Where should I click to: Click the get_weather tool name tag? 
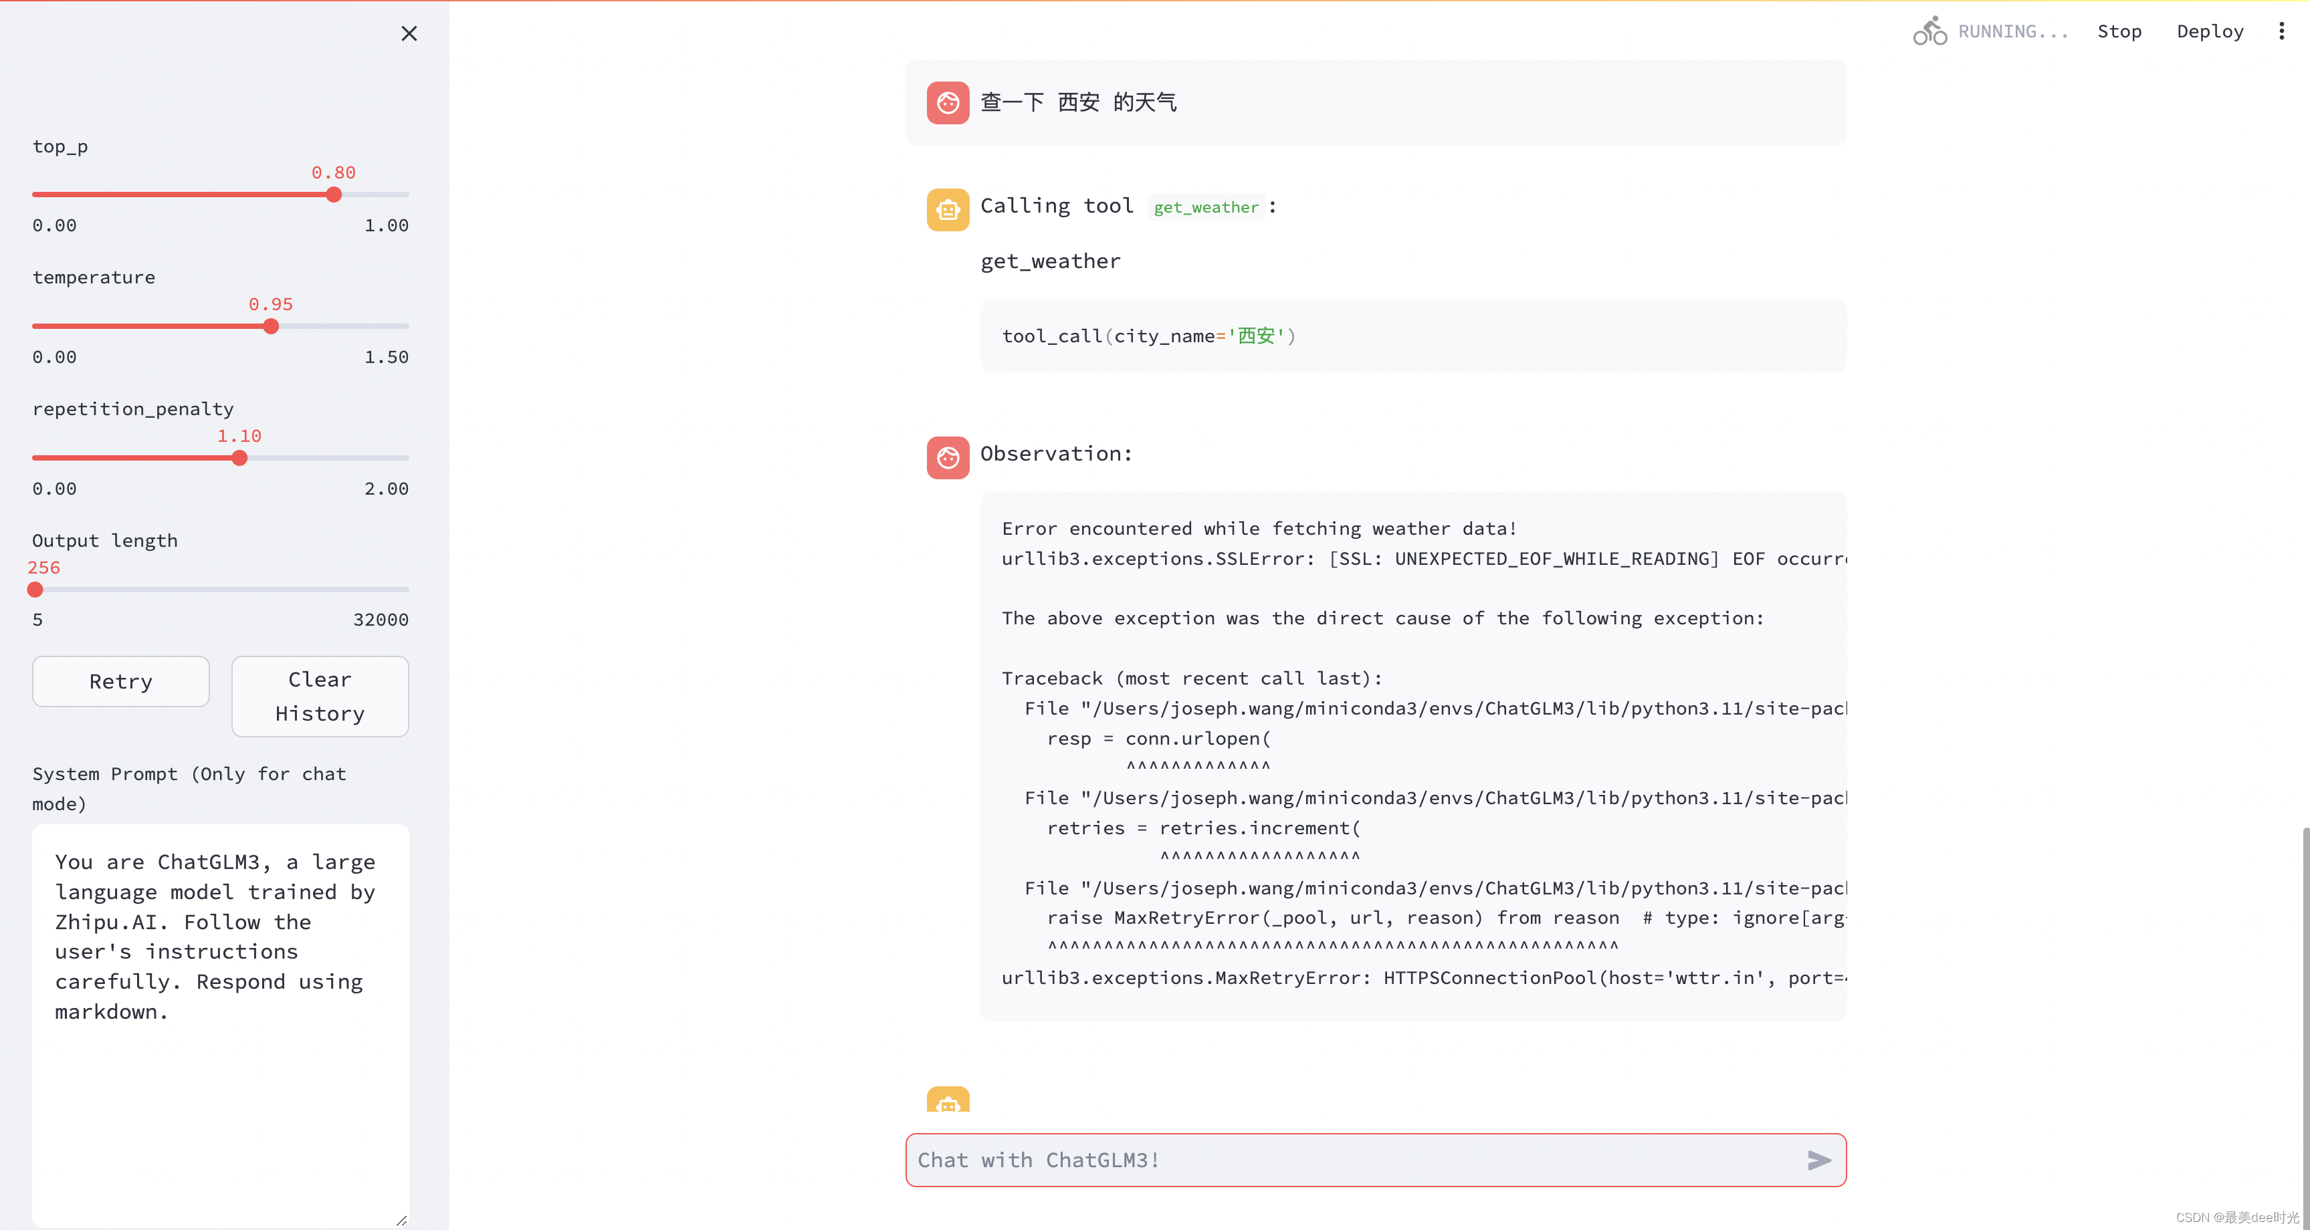(x=1206, y=207)
